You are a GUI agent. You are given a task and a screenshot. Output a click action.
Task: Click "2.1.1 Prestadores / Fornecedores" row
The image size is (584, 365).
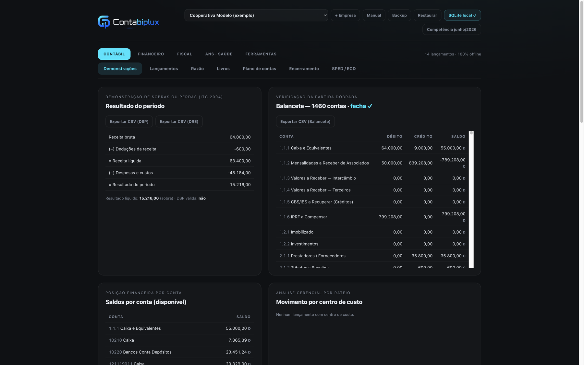pyautogui.click(x=372, y=256)
